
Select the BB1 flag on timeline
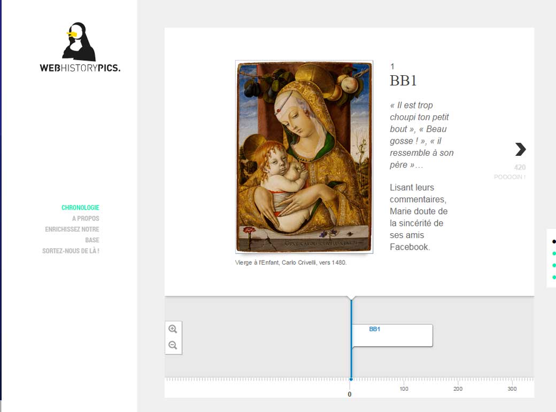pyautogui.click(x=391, y=335)
